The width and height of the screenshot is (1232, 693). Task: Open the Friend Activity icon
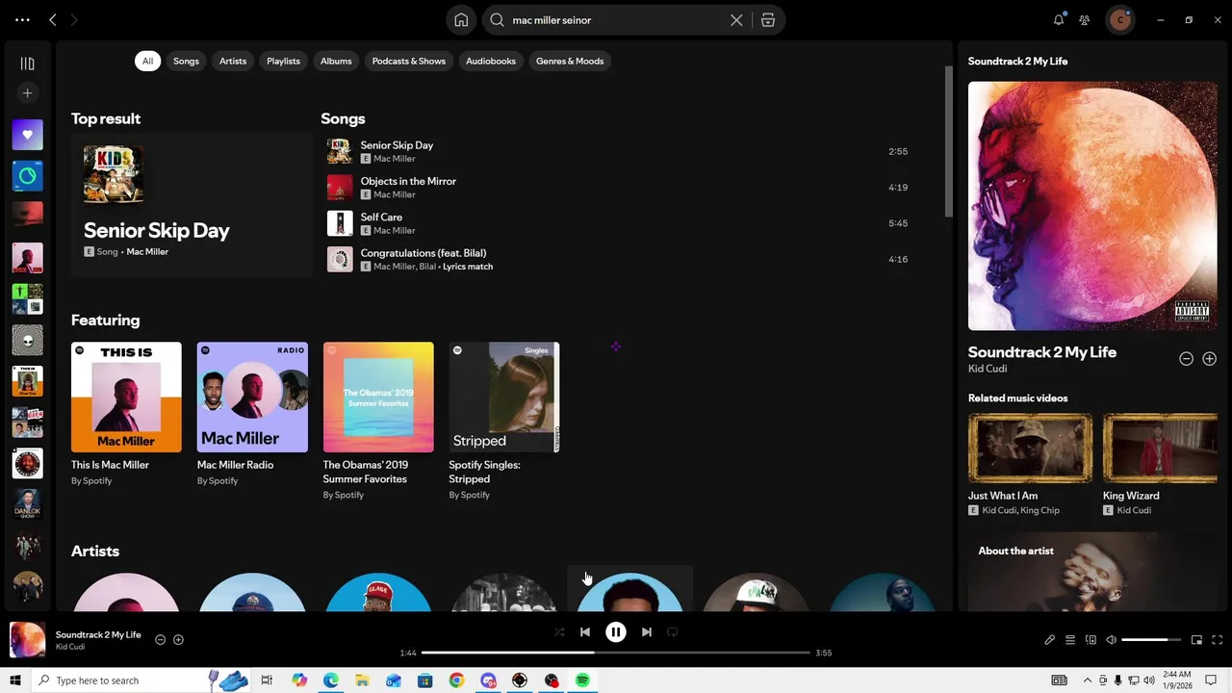click(1085, 19)
